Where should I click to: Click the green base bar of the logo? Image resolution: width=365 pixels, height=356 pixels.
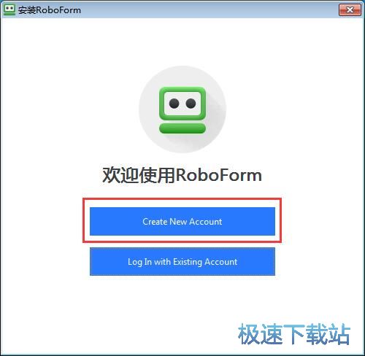tap(182, 128)
